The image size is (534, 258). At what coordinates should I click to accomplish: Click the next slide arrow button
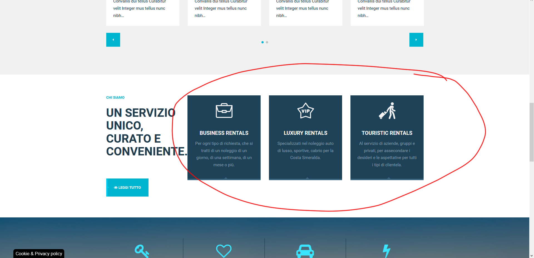(416, 40)
